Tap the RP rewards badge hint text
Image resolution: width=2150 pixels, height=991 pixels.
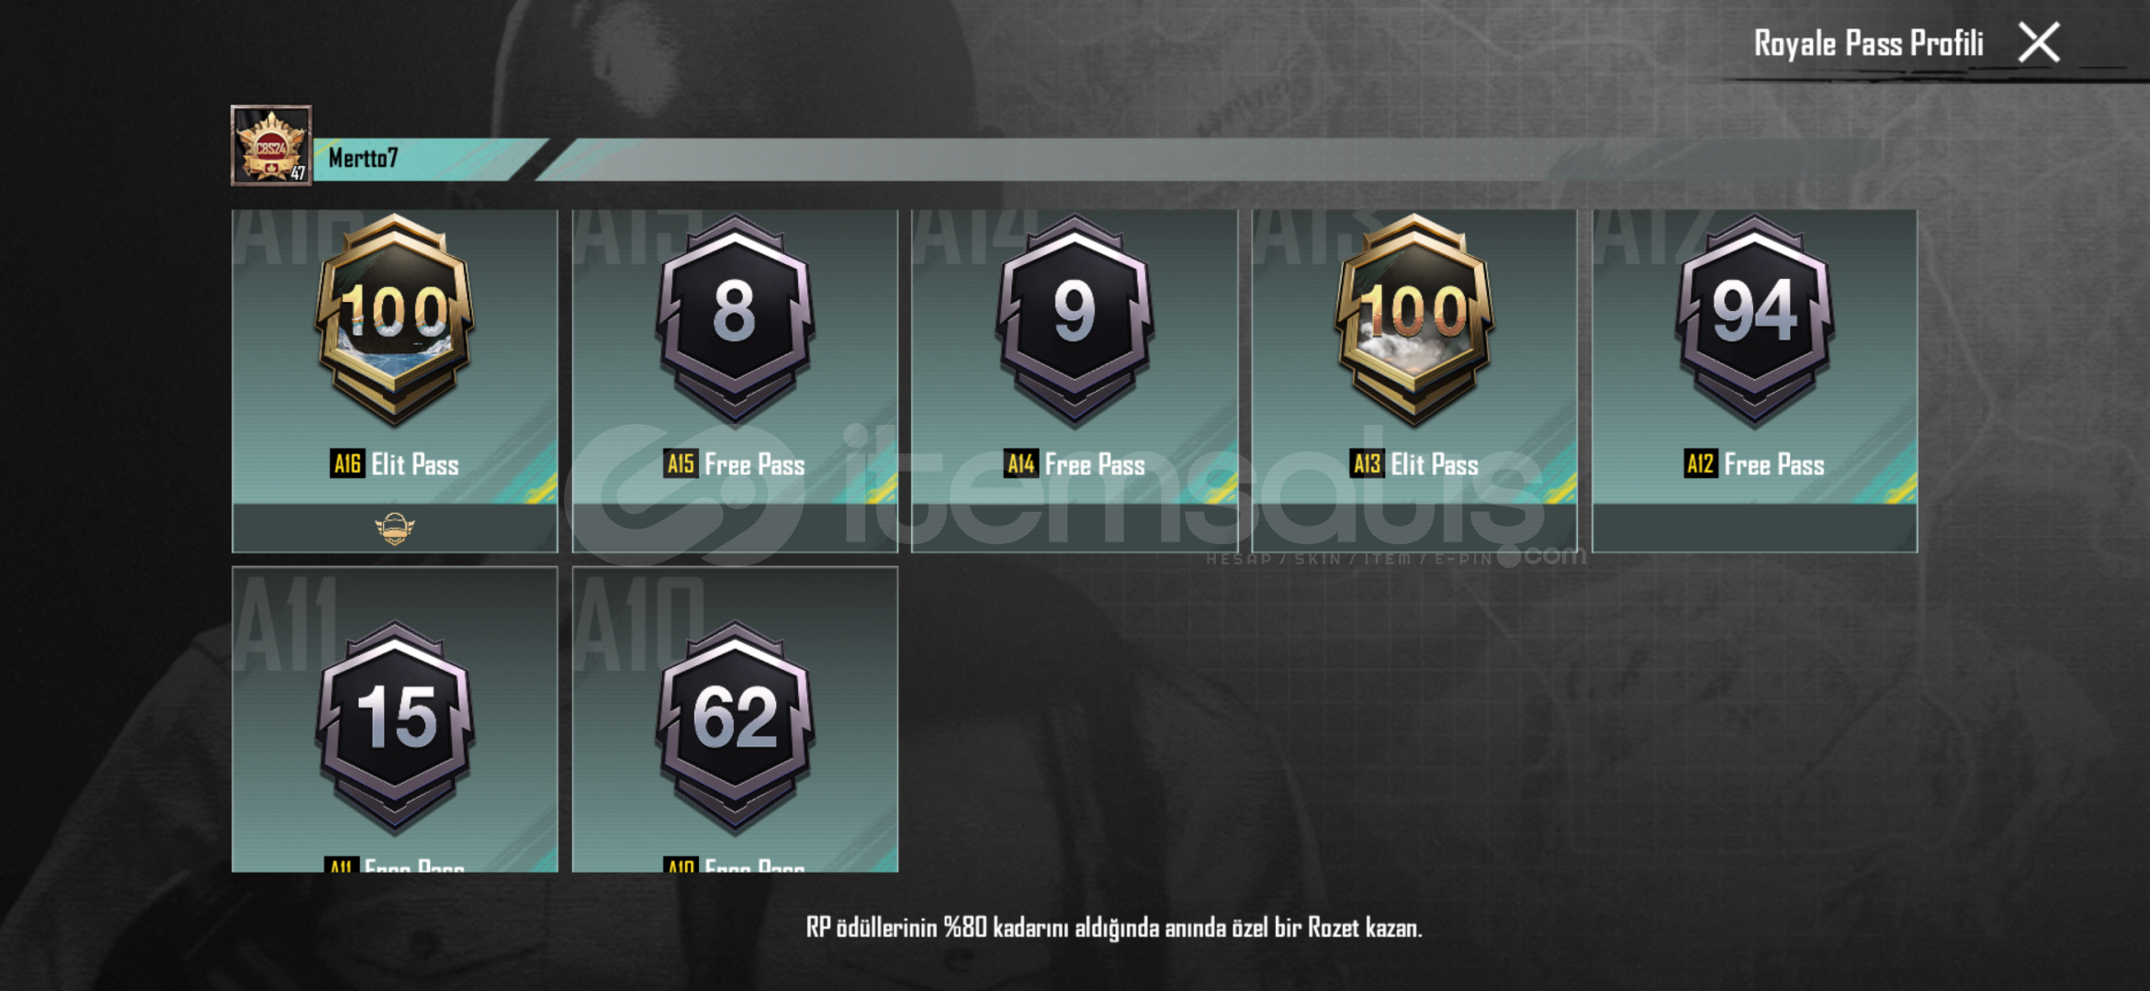(x=1114, y=928)
